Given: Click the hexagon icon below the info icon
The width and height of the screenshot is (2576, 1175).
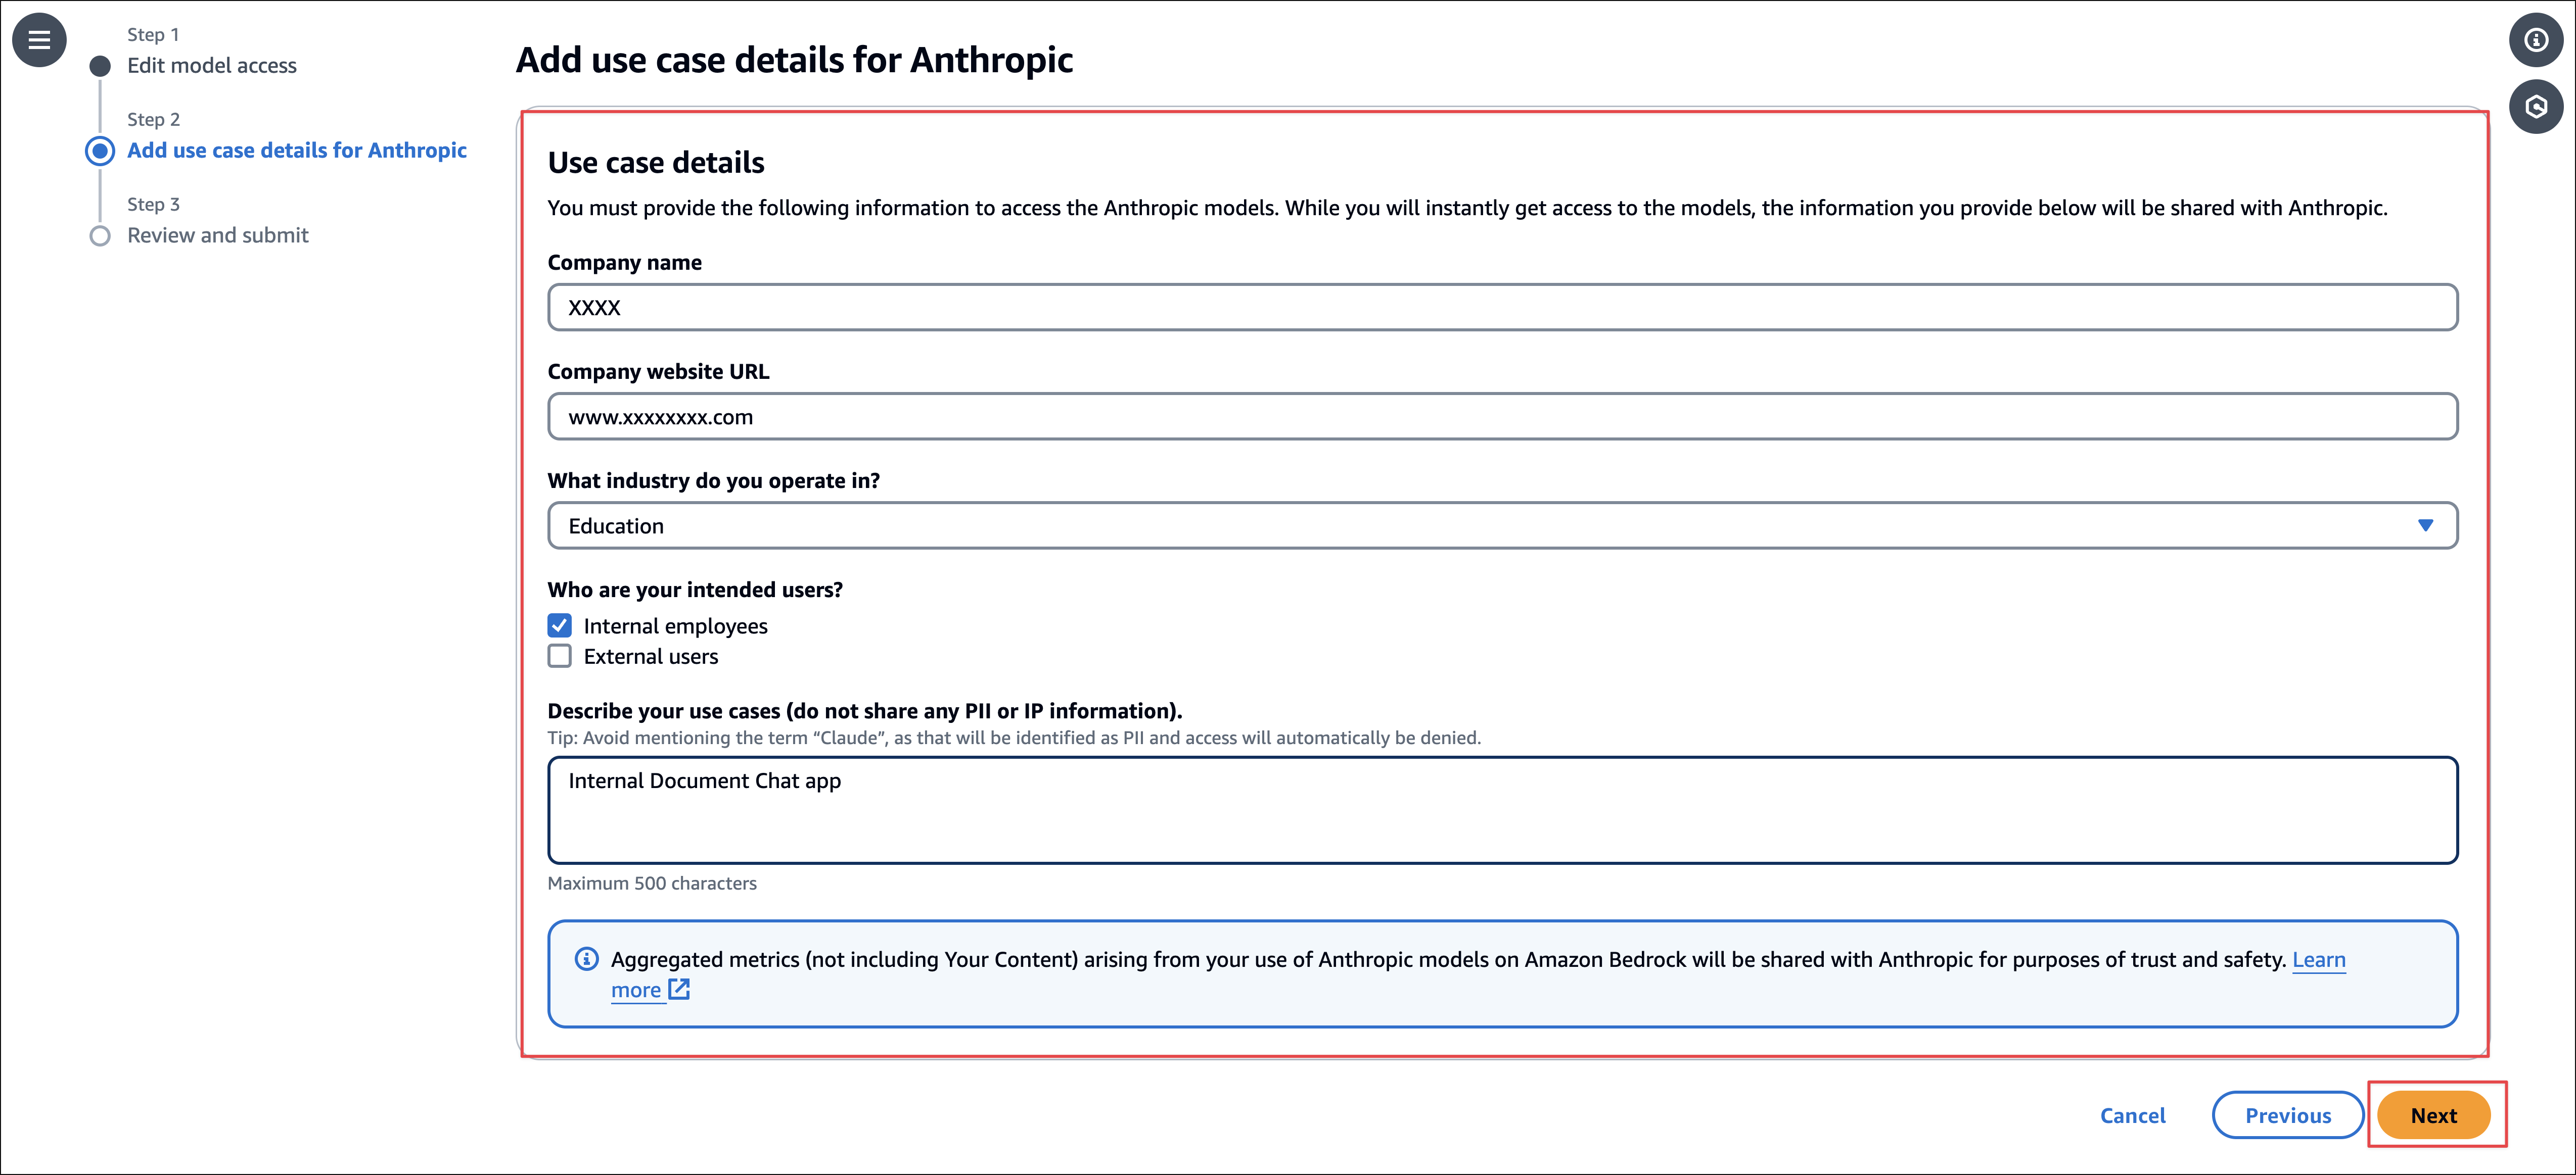Looking at the screenshot, I should tap(2536, 107).
